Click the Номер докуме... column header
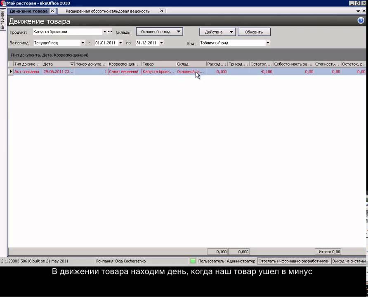Image resolution: width=368 pixels, height=297 pixels. click(x=91, y=64)
